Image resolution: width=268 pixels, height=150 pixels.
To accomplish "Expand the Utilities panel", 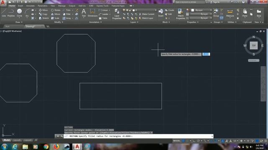I will point(232,22).
